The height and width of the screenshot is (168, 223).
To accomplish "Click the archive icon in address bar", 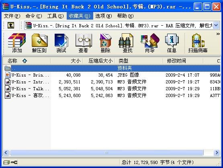I will pos(28,26).
